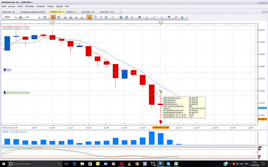Image resolution: width=268 pixels, height=167 pixels.
Task: Open VLC media player from taskbar
Action: point(129,164)
